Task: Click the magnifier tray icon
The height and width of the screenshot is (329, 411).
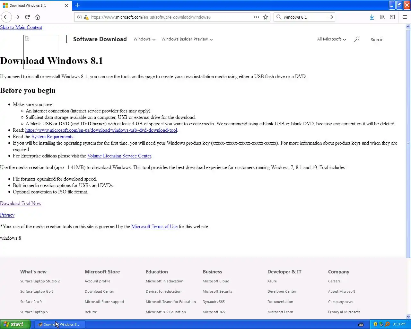Action: point(387,324)
